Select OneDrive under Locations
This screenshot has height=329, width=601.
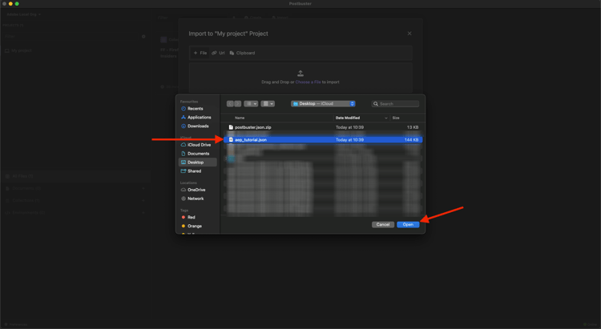(193, 190)
